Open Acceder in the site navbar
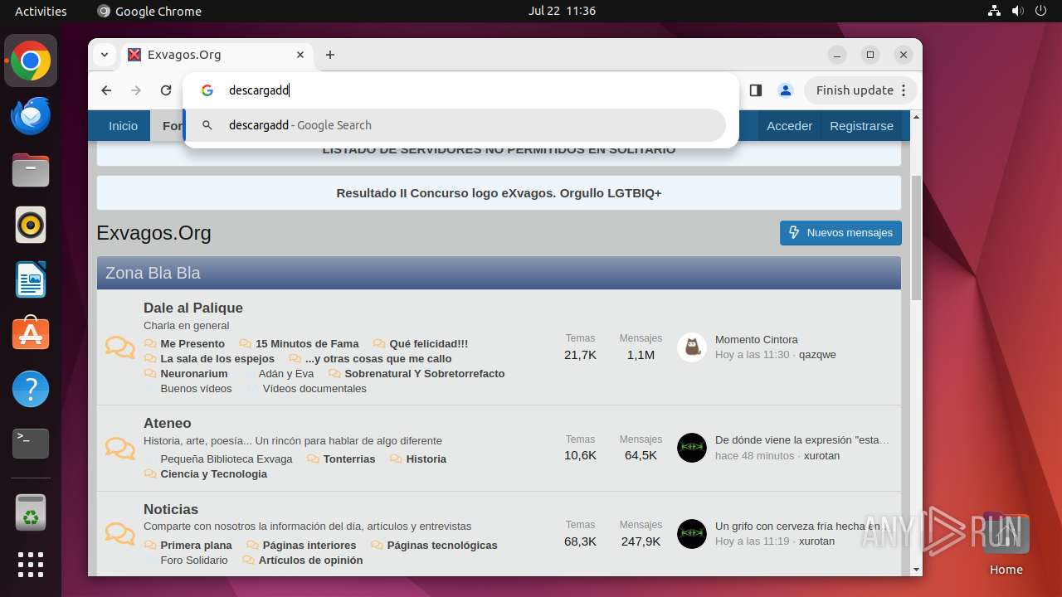1062x597 pixels. coord(789,126)
